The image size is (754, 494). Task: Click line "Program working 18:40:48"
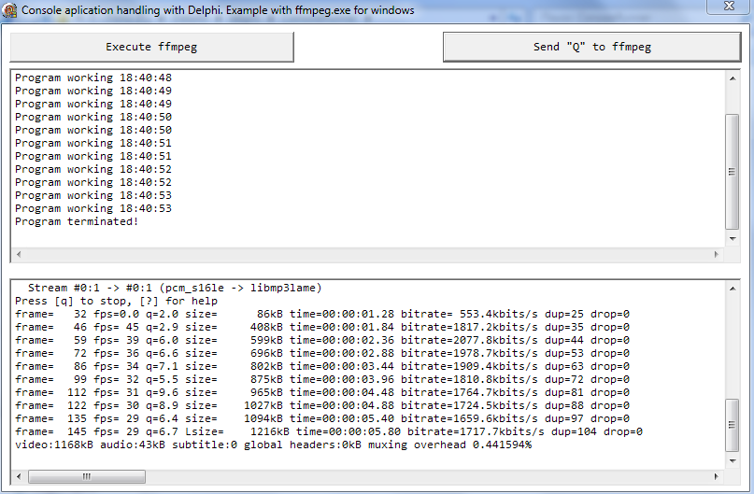pyautogui.click(x=93, y=78)
